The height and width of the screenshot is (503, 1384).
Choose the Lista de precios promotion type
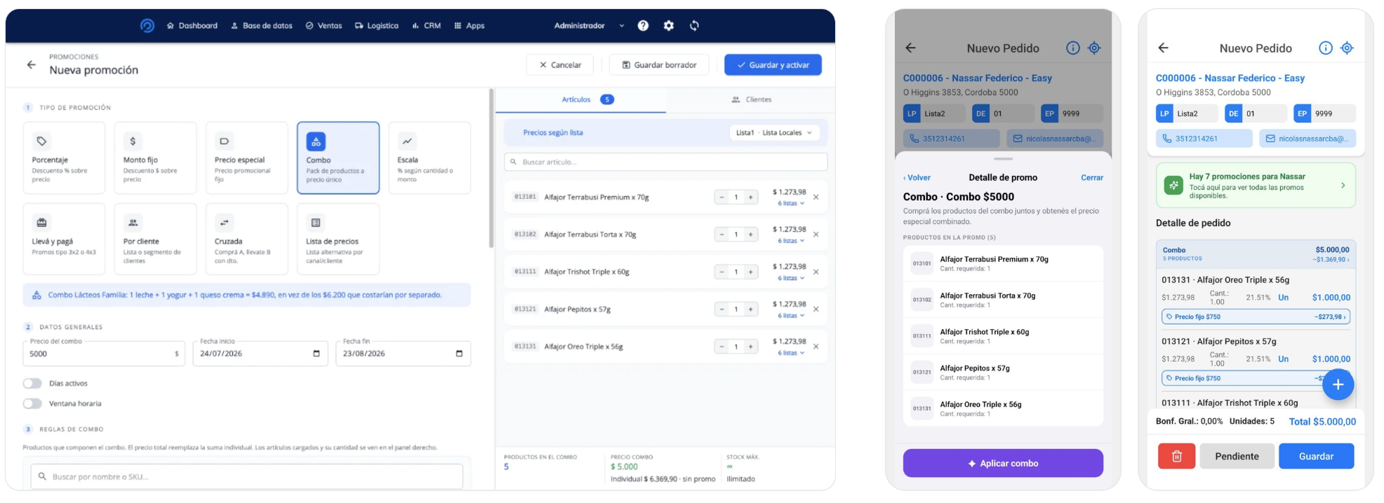(338, 239)
